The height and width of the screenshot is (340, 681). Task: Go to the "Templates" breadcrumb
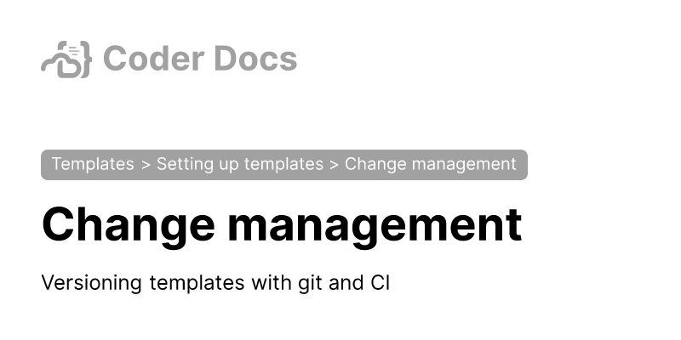click(x=93, y=164)
